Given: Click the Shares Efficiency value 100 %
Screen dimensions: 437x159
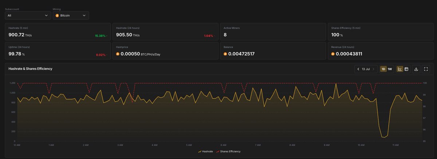Looking at the screenshot, I should 337,35.
